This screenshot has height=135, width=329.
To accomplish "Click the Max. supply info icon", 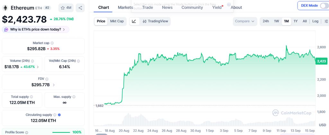I will [74, 97].
